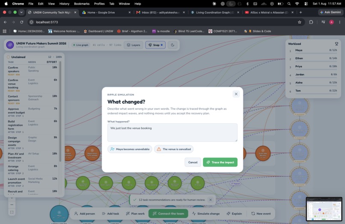Click the Arrange catering task
Screen dimensions: 345x224
(33, 170)
